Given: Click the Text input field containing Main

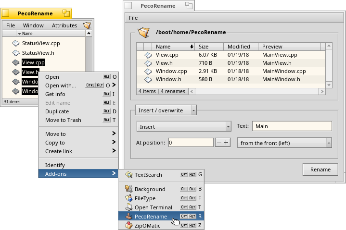Looking at the screenshot, I should pyautogui.click(x=292, y=126).
